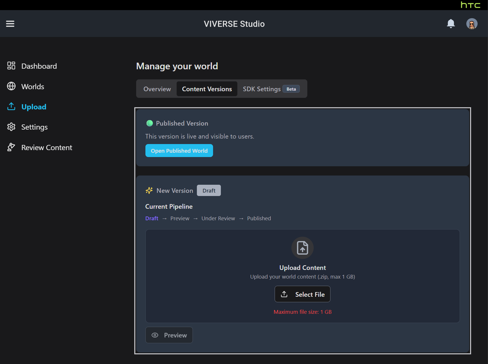Click the Worlds globe icon
The height and width of the screenshot is (364, 488).
coord(11,86)
